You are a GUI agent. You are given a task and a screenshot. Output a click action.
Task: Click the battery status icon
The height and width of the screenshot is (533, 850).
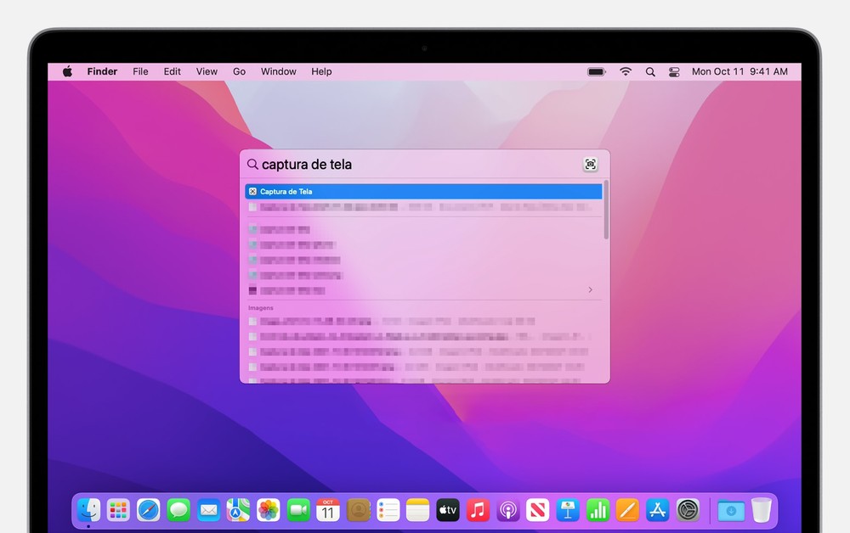coord(597,72)
